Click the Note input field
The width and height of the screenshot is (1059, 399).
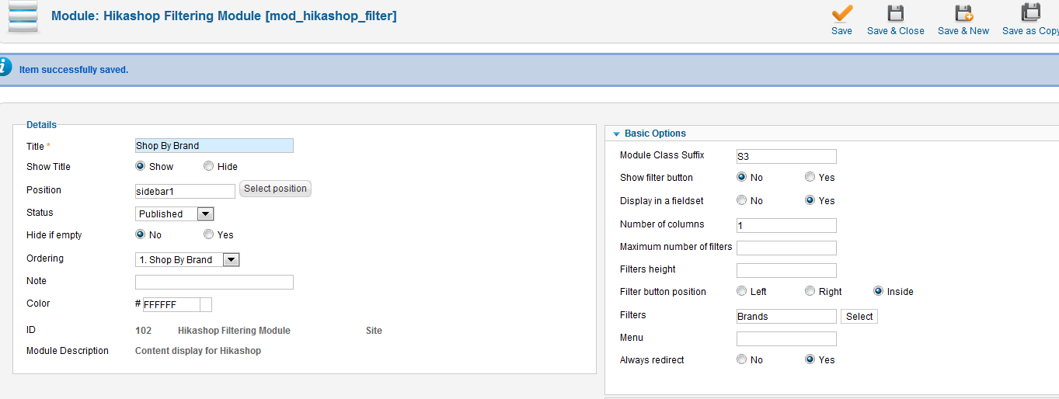coord(214,282)
